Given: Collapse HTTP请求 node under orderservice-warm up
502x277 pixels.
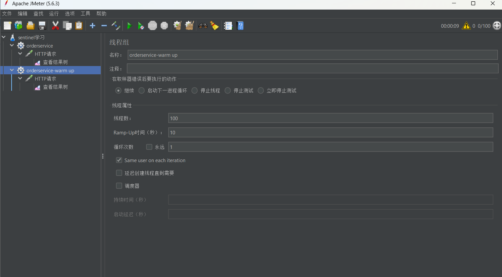Looking at the screenshot, I should pyautogui.click(x=20, y=78).
